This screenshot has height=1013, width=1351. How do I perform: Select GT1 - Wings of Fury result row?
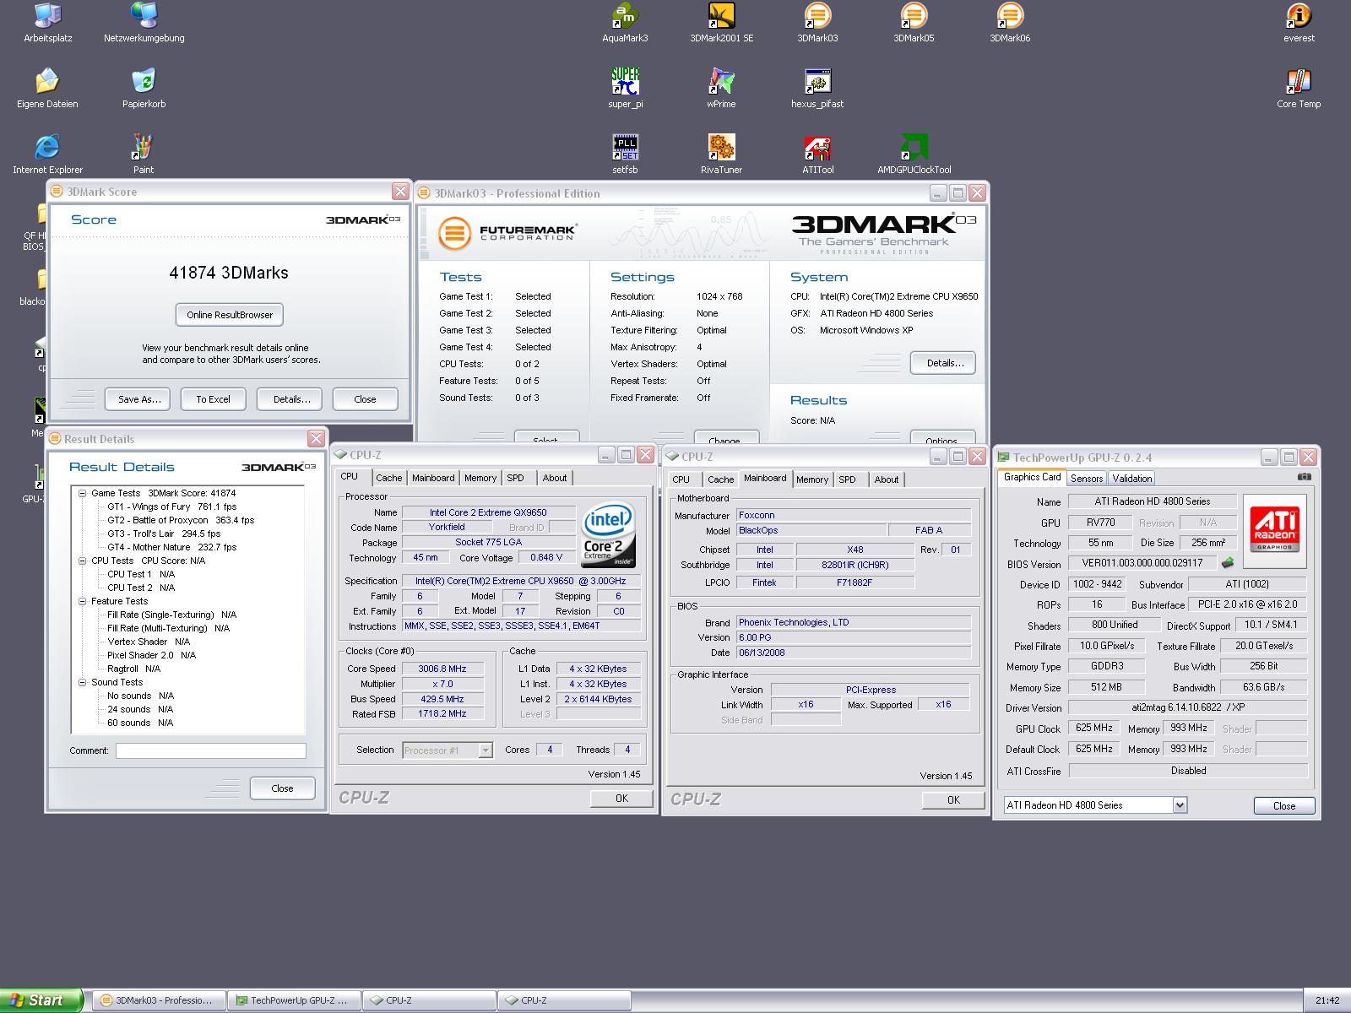pyautogui.click(x=172, y=506)
